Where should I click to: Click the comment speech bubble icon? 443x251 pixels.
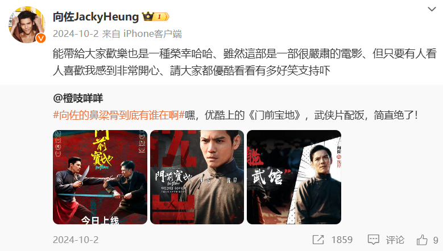(x=373, y=240)
